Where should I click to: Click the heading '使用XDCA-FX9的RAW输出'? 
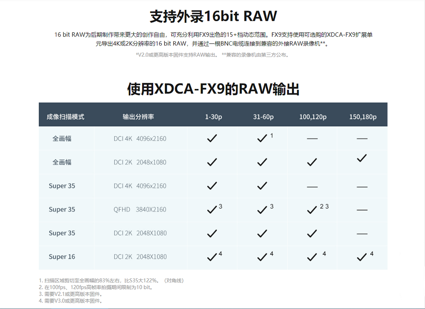(x=213, y=89)
